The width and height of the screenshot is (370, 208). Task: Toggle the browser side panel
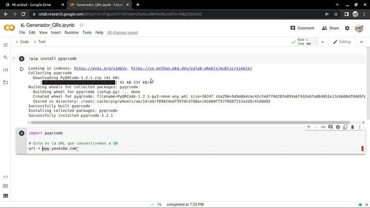click(x=346, y=14)
